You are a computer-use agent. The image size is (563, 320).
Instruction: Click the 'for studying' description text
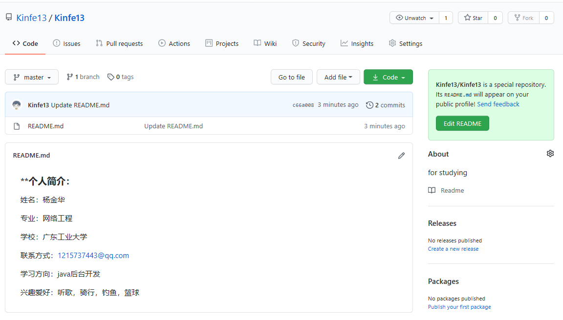tap(447, 173)
